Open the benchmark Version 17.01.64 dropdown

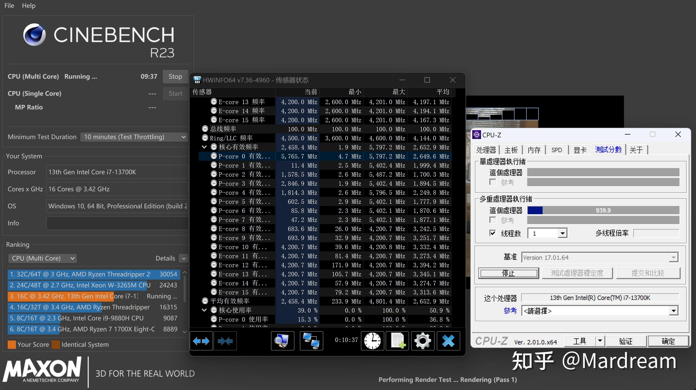pos(673,257)
